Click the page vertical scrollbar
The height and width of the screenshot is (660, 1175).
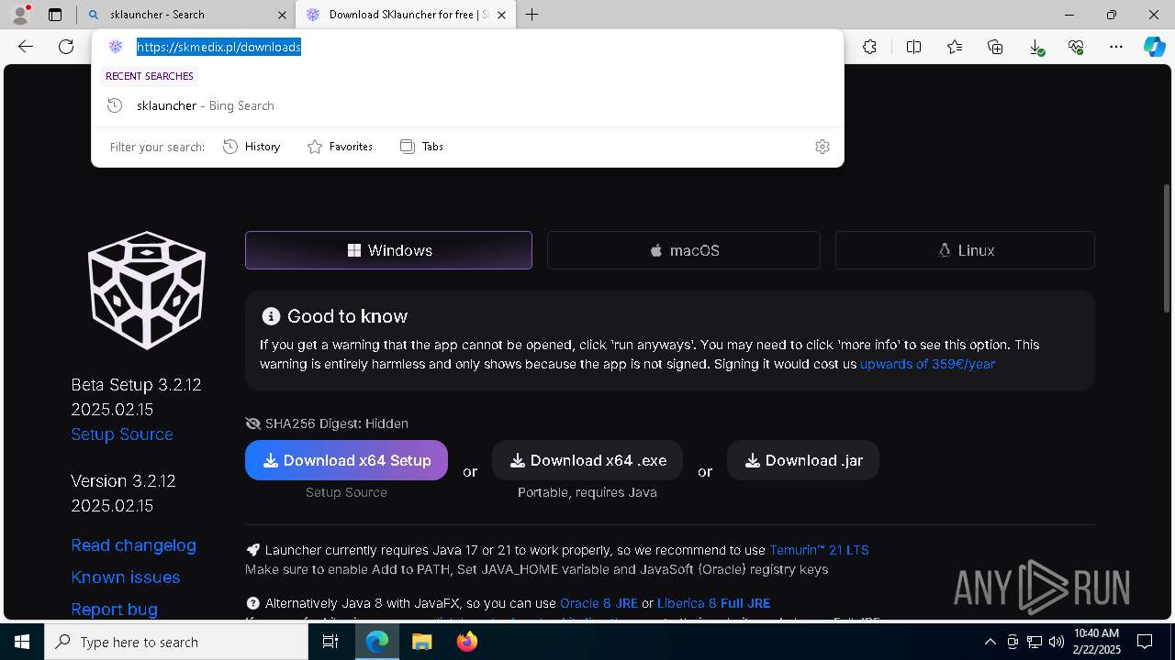1168,249
